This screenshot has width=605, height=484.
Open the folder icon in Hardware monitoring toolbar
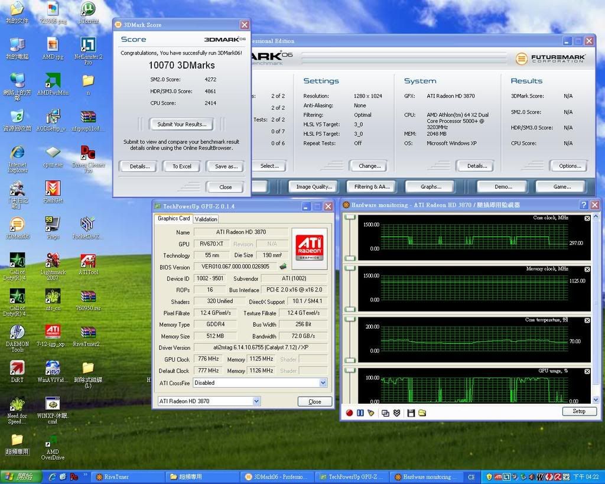click(x=422, y=413)
